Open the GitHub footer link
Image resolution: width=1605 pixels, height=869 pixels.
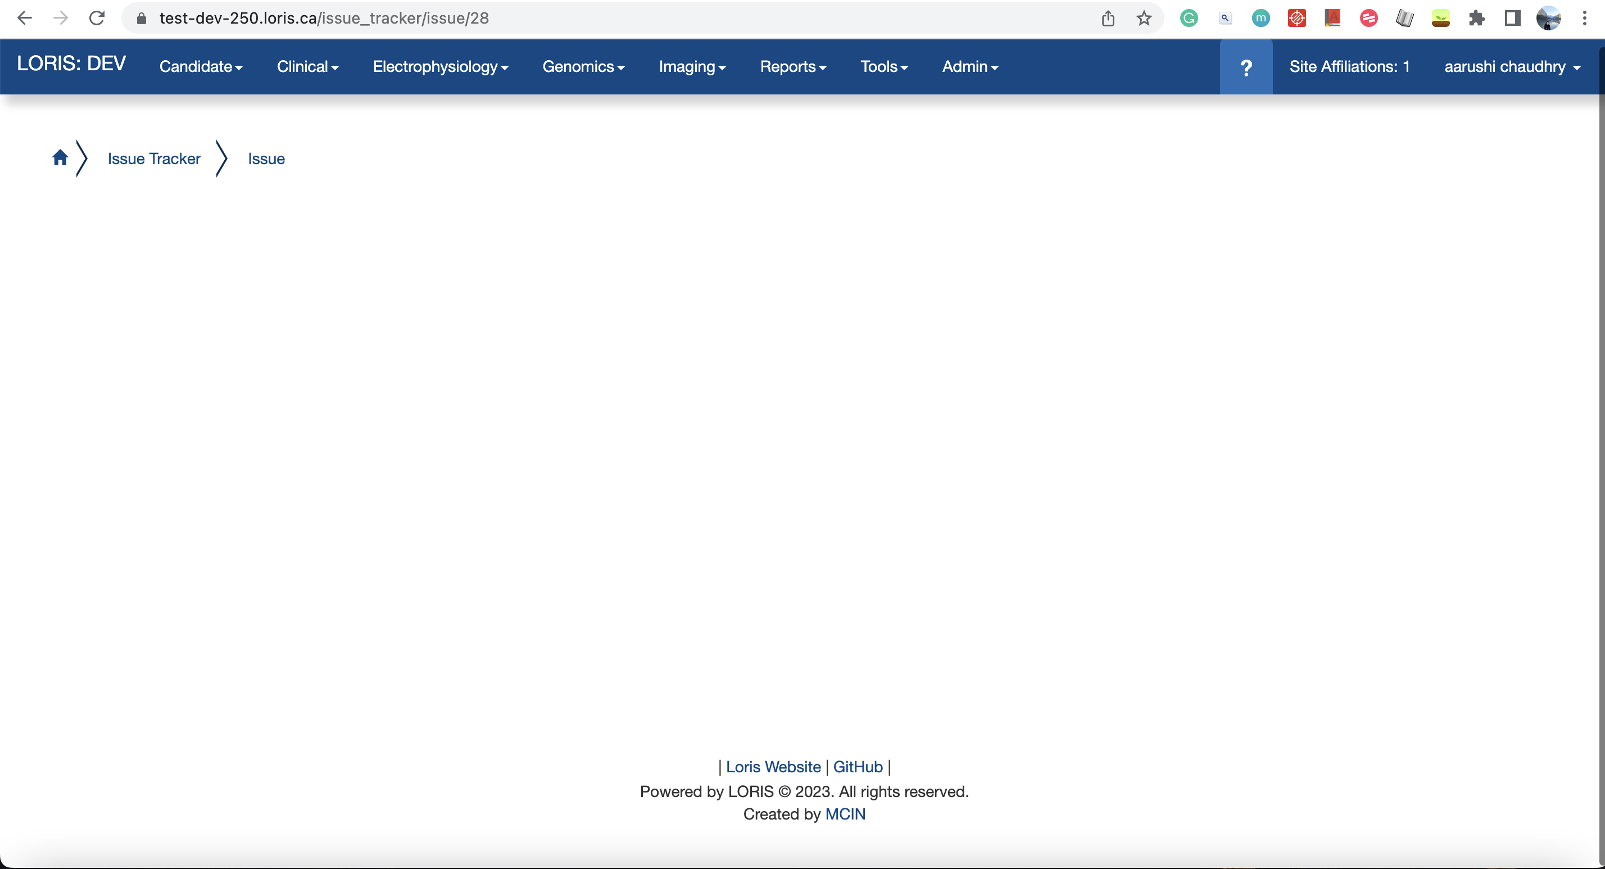858,767
